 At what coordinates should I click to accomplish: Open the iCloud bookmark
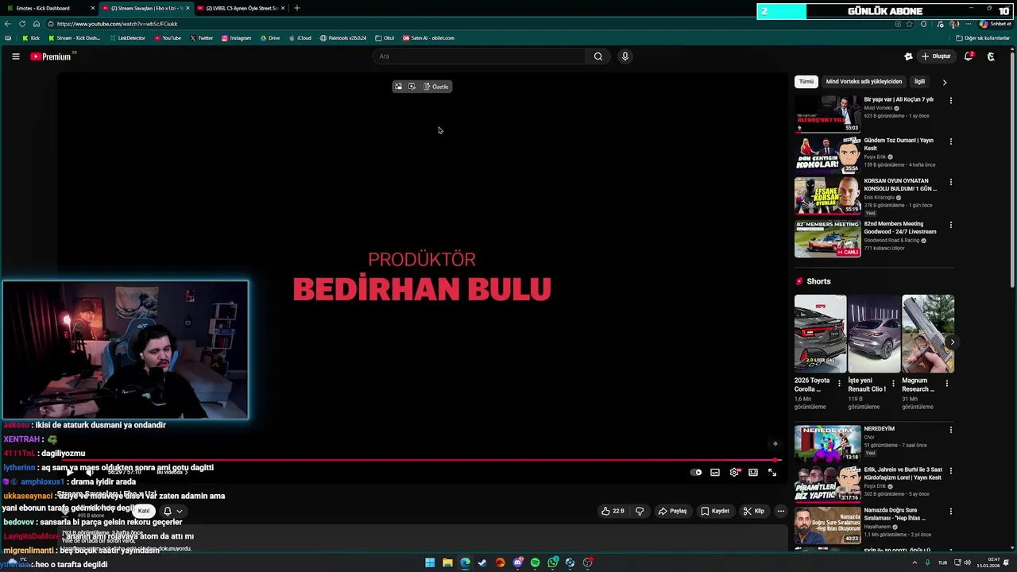(300, 38)
